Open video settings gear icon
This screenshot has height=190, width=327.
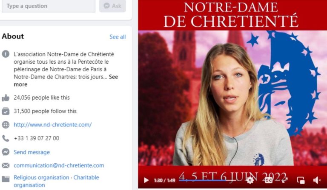click(250, 180)
